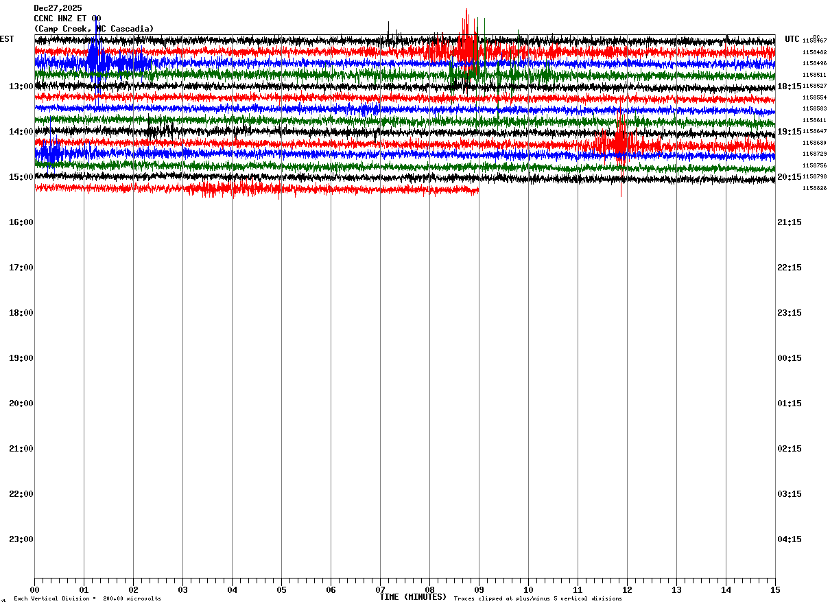Click the 'UTC' time zone label

tap(792, 39)
